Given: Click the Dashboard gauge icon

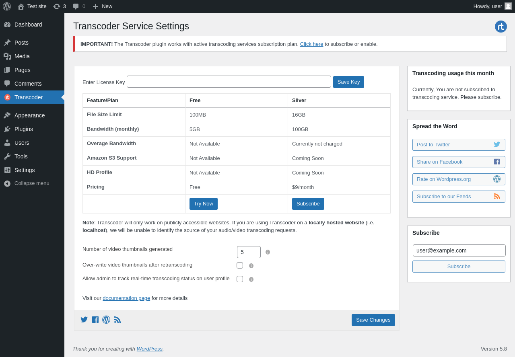Looking at the screenshot, I should pos(7,25).
